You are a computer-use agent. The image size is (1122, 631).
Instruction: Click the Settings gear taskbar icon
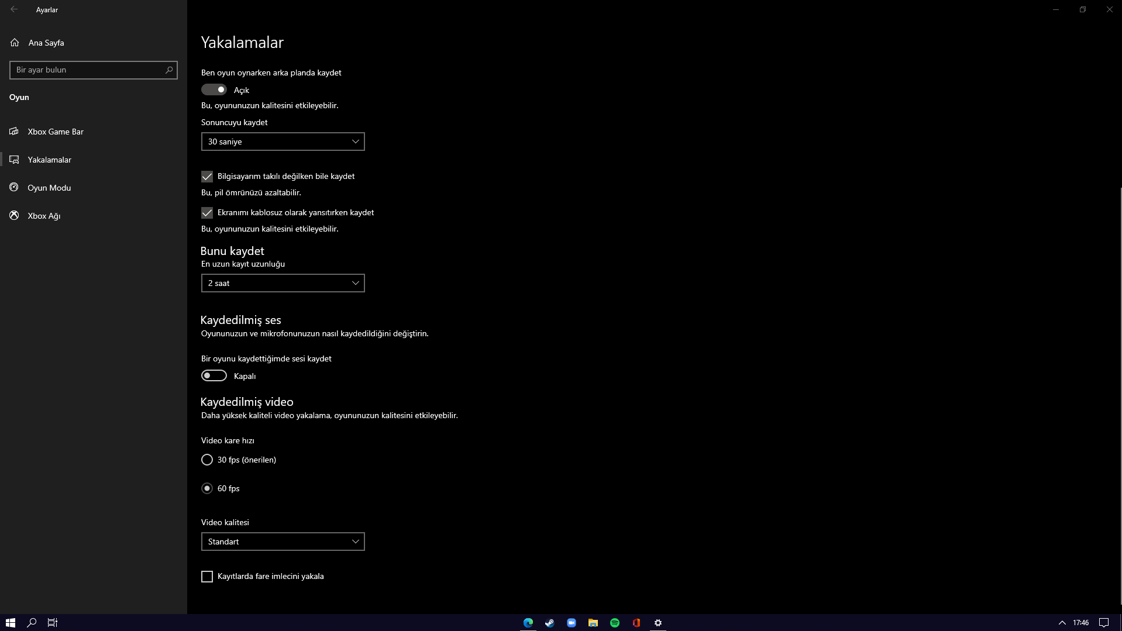point(658,623)
